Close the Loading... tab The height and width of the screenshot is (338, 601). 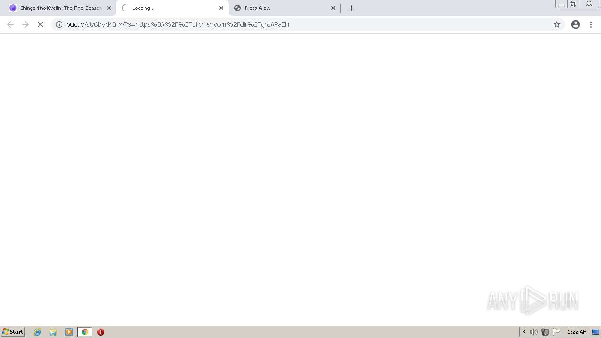tap(221, 8)
